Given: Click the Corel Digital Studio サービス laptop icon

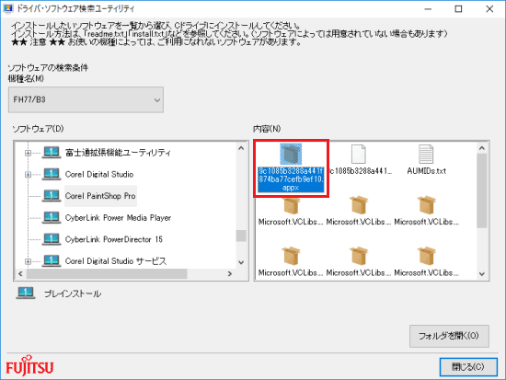Looking at the screenshot, I should point(52,260).
